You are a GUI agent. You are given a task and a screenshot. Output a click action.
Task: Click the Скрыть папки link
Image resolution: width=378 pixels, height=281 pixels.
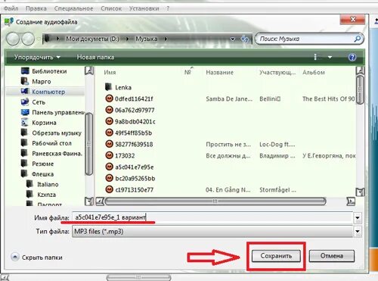pyautogui.click(x=42, y=258)
